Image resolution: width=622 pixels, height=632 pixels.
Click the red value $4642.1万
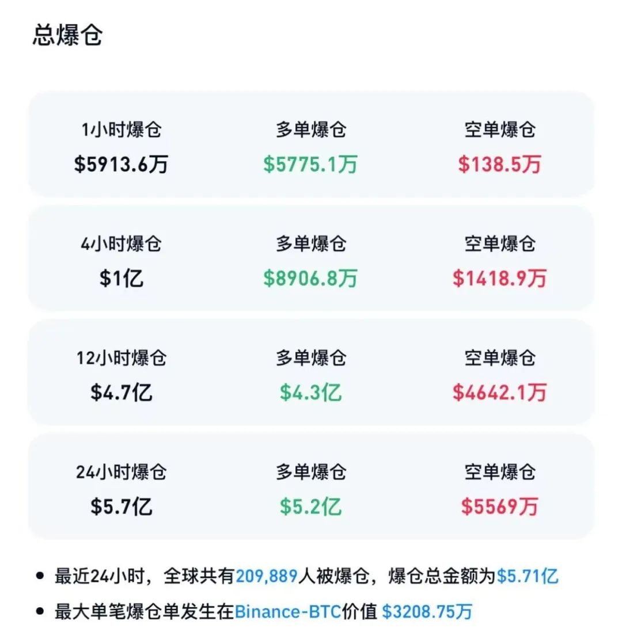pyautogui.click(x=499, y=393)
